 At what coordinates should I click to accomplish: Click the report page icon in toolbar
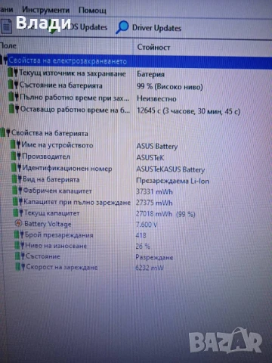6,26
